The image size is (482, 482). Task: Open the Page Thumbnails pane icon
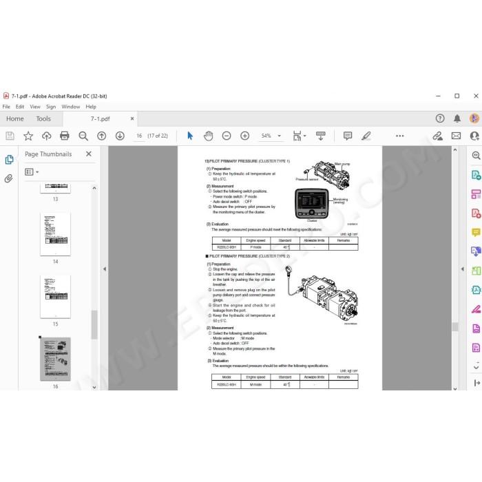[9, 159]
